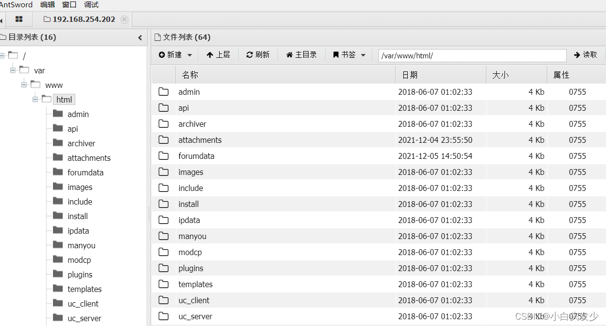Click the /var/www/html/ path field

(472, 55)
